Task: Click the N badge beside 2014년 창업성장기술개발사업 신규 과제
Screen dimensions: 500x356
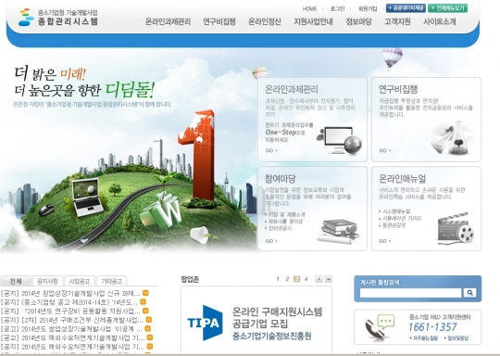Action: tap(145, 293)
